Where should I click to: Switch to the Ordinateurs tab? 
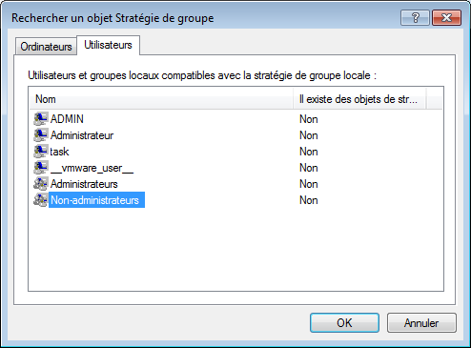click(x=46, y=47)
